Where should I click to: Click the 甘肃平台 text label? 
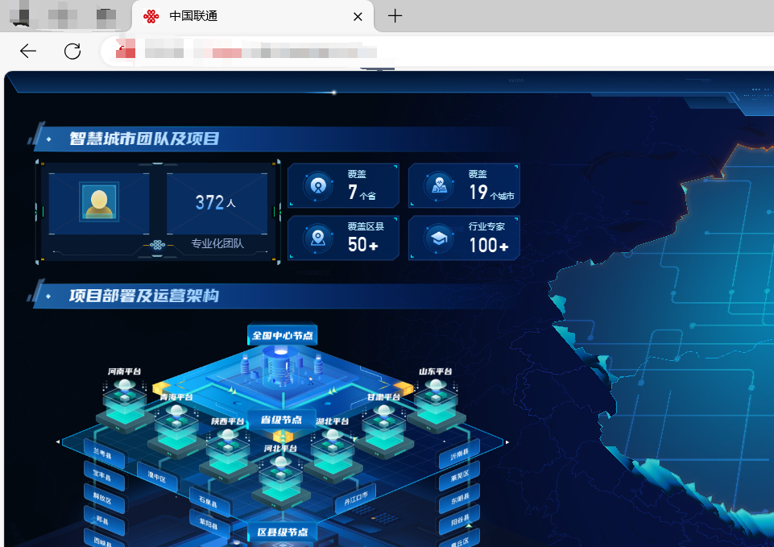pos(383,397)
